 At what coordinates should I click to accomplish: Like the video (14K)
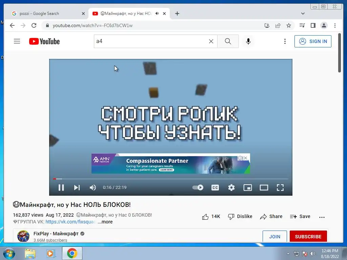pos(211,216)
